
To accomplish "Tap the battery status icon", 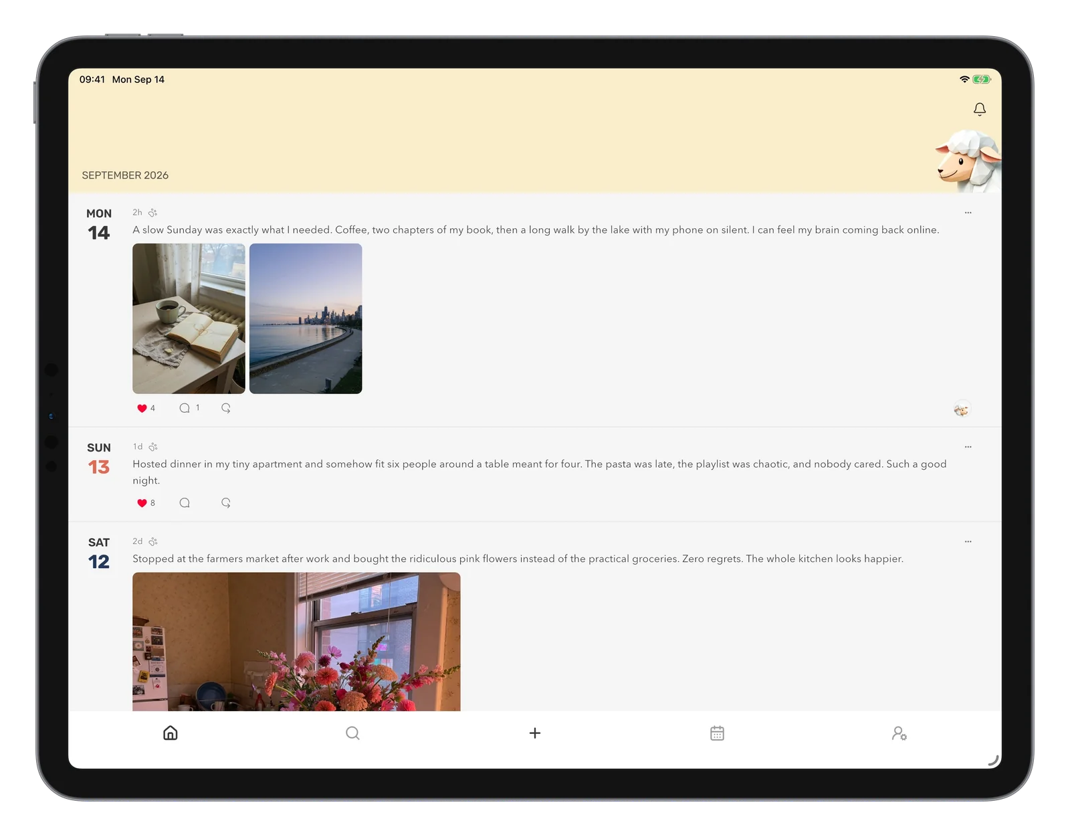I will tap(982, 80).
